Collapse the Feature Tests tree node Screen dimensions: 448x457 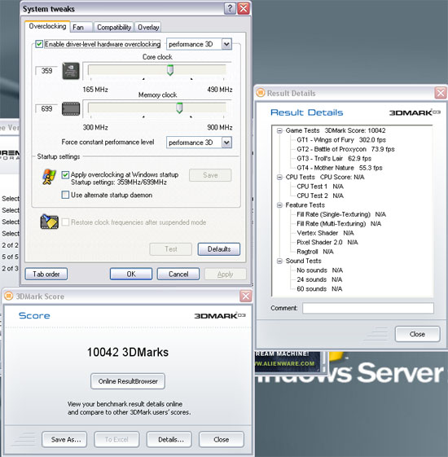[279, 205]
